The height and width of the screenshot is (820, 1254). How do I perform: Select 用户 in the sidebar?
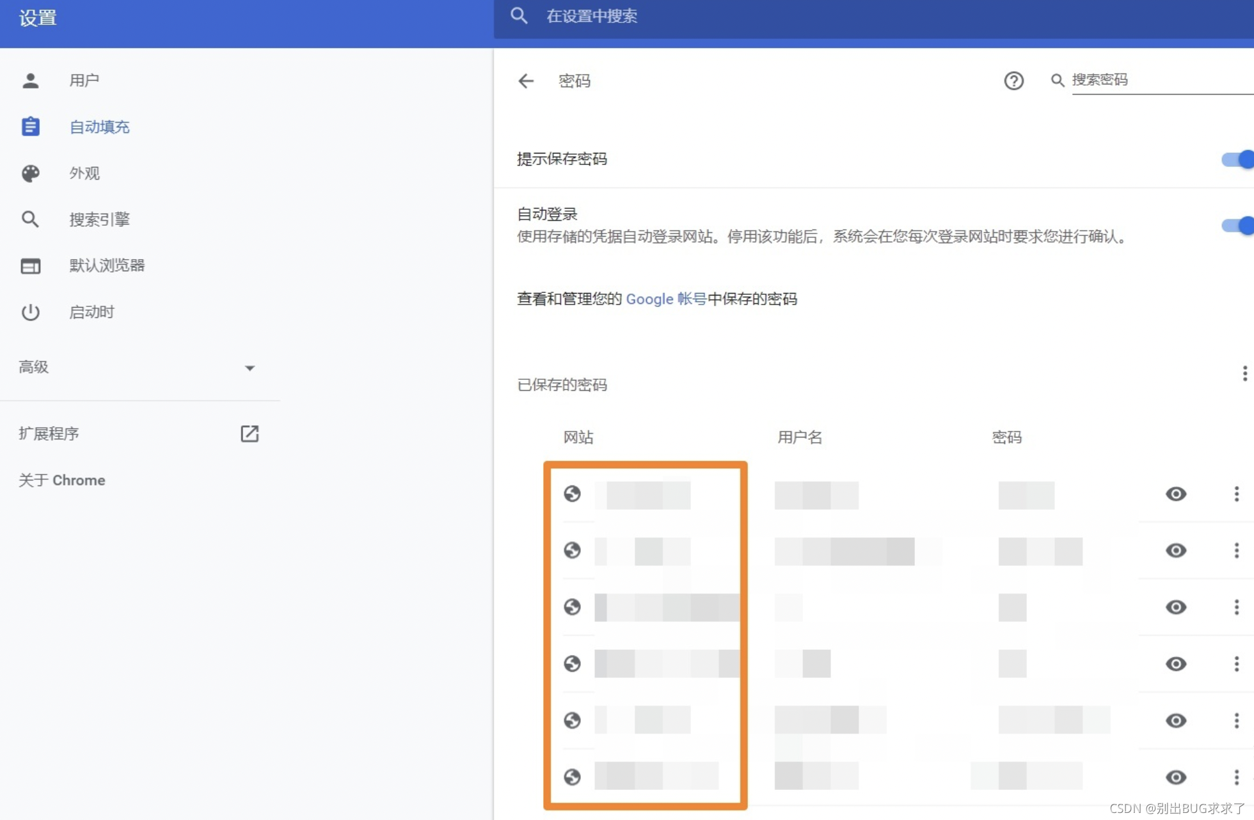coord(84,81)
